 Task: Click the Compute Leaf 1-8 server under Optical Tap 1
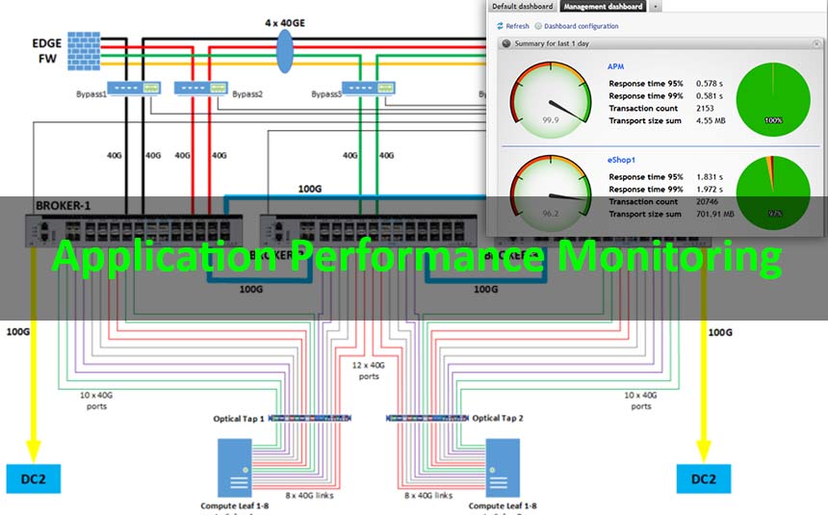[235, 468]
